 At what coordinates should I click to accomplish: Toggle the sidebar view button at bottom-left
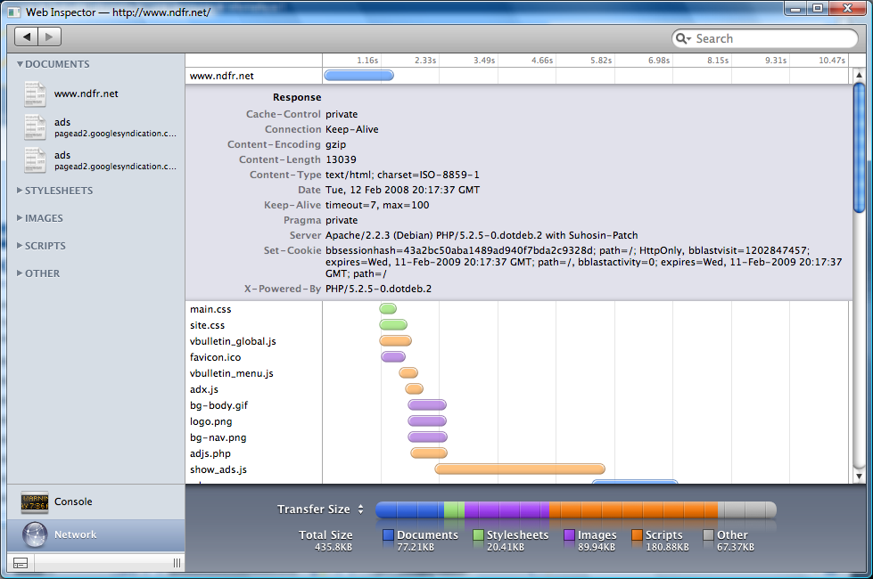click(x=21, y=563)
